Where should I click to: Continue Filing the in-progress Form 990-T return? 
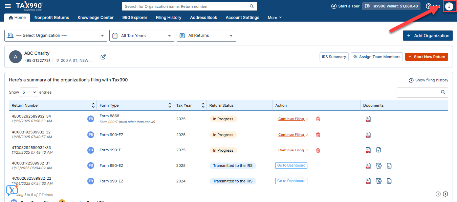293,150
